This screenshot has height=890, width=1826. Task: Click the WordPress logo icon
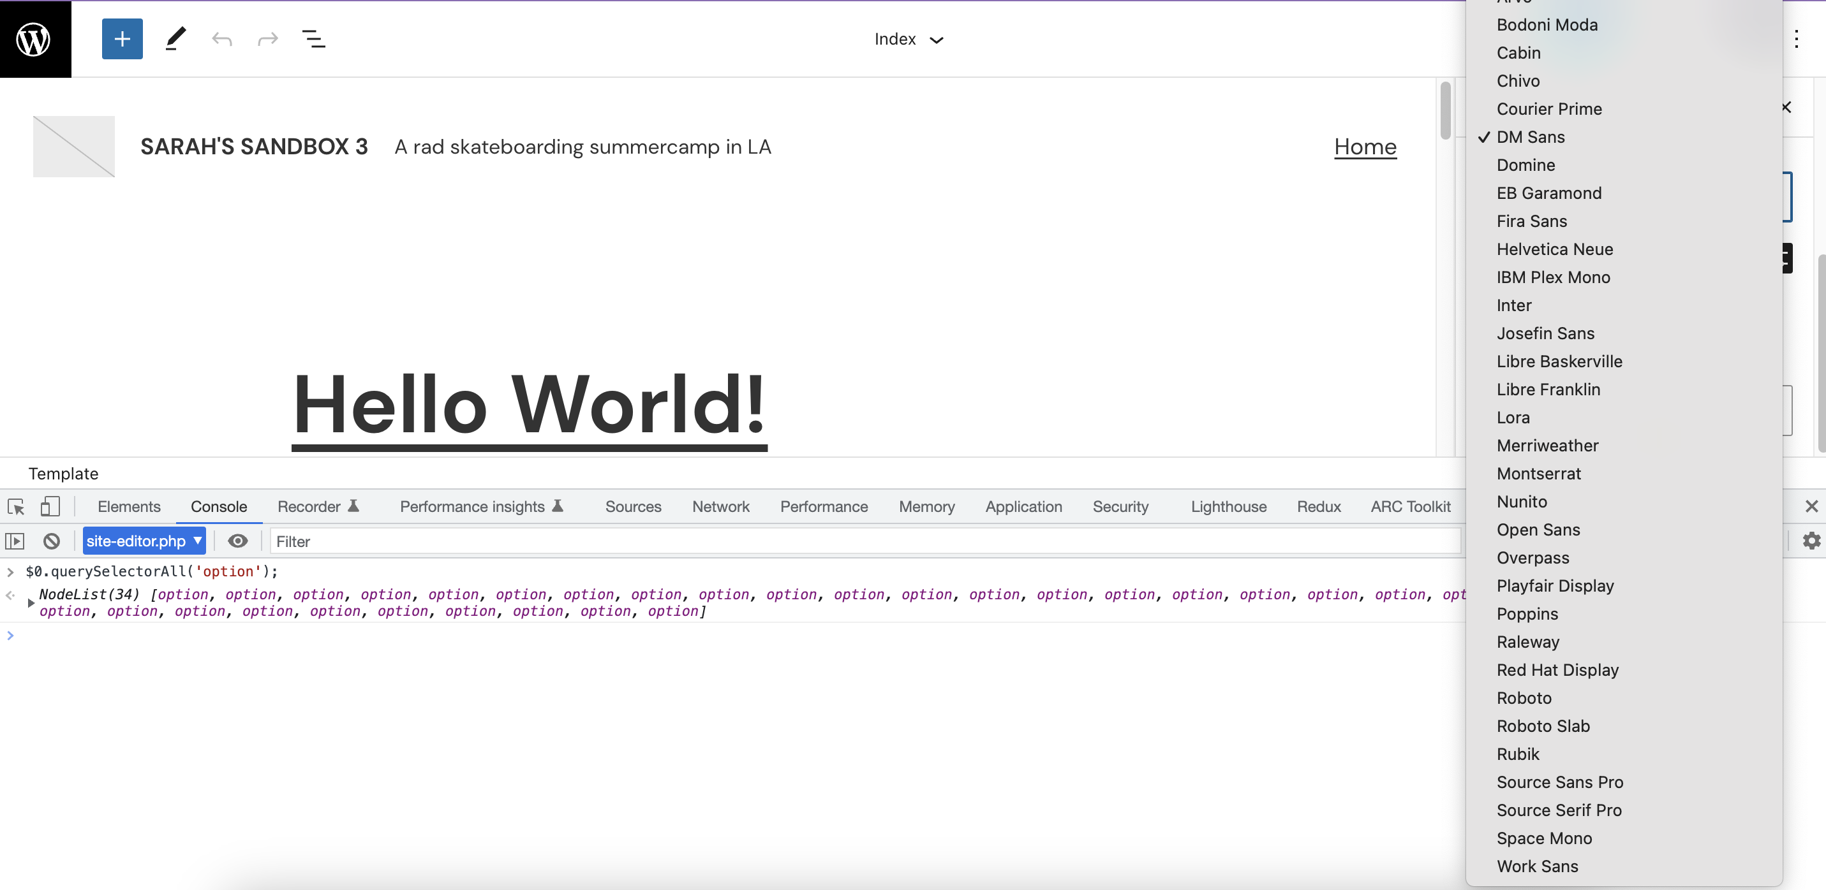click(x=34, y=39)
